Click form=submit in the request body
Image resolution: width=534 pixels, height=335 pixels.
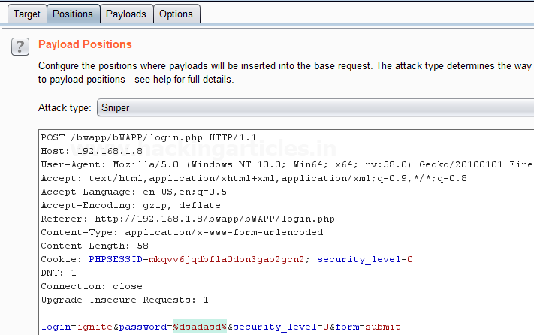click(x=368, y=327)
